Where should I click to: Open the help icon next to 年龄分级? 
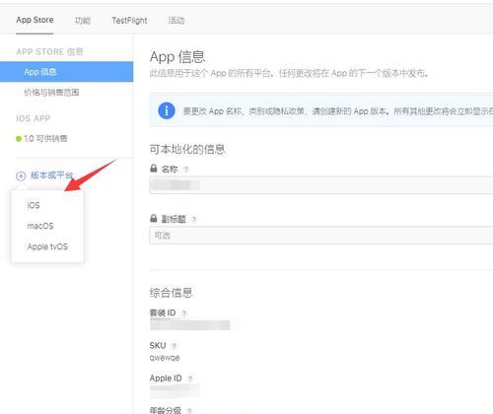click(x=189, y=411)
